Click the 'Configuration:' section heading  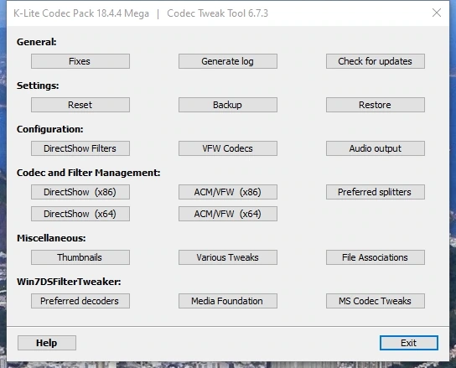50,129
